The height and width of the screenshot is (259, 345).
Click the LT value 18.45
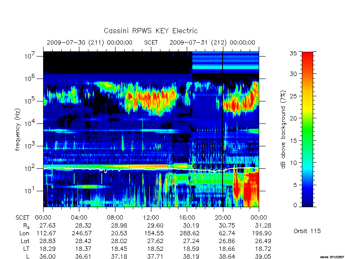(119, 249)
